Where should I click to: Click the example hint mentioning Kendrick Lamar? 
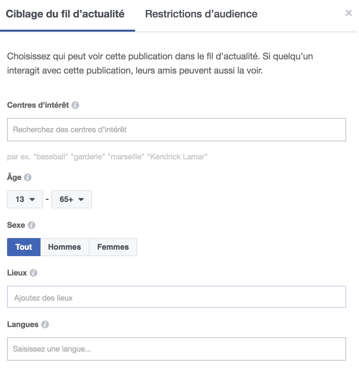pos(107,157)
